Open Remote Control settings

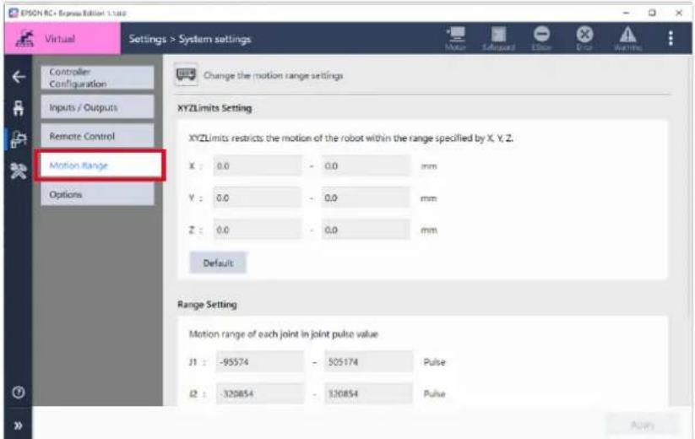[97, 137]
